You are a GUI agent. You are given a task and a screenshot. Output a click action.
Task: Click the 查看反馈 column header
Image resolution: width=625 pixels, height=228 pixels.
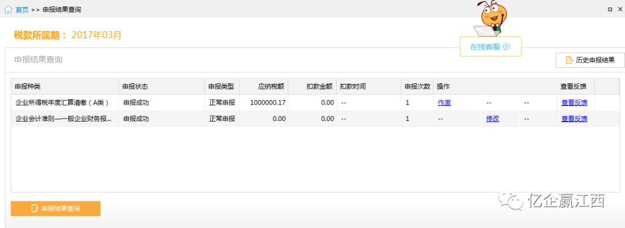coord(576,86)
